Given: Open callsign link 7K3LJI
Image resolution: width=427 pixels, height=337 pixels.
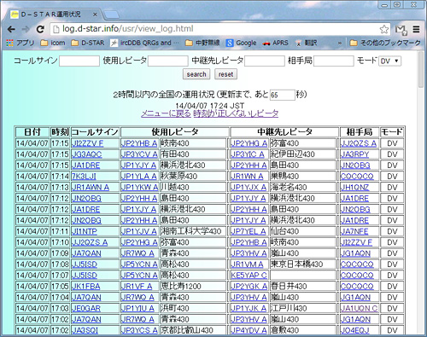Looking at the screenshot, I should (x=84, y=177).
